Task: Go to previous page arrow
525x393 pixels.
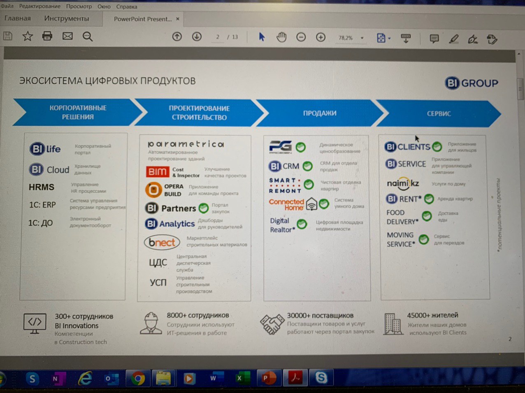Action: [177, 37]
